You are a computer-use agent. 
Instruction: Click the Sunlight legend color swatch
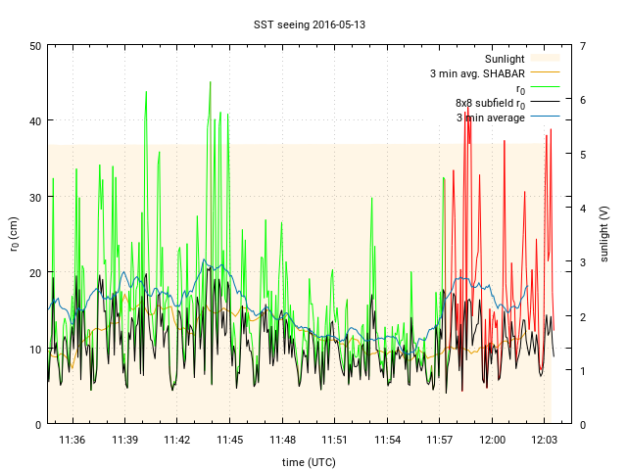[x=549, y=59]
